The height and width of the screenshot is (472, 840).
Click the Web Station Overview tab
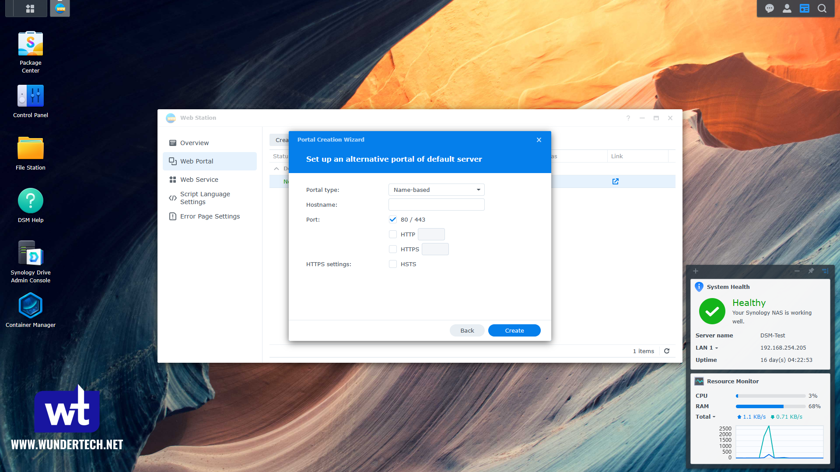(x=194, y=142)
